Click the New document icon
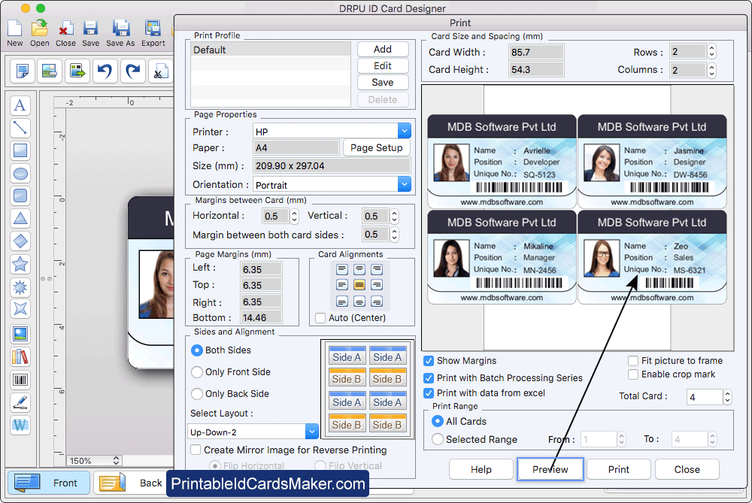Image resolution: width=752 pixels, height=503 pixels. click(14, 33)
